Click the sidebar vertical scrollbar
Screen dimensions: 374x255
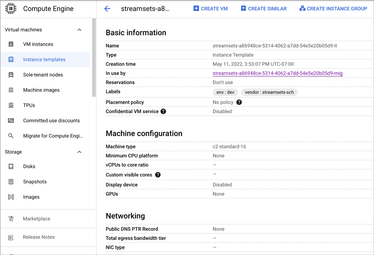tap(94, 58)
